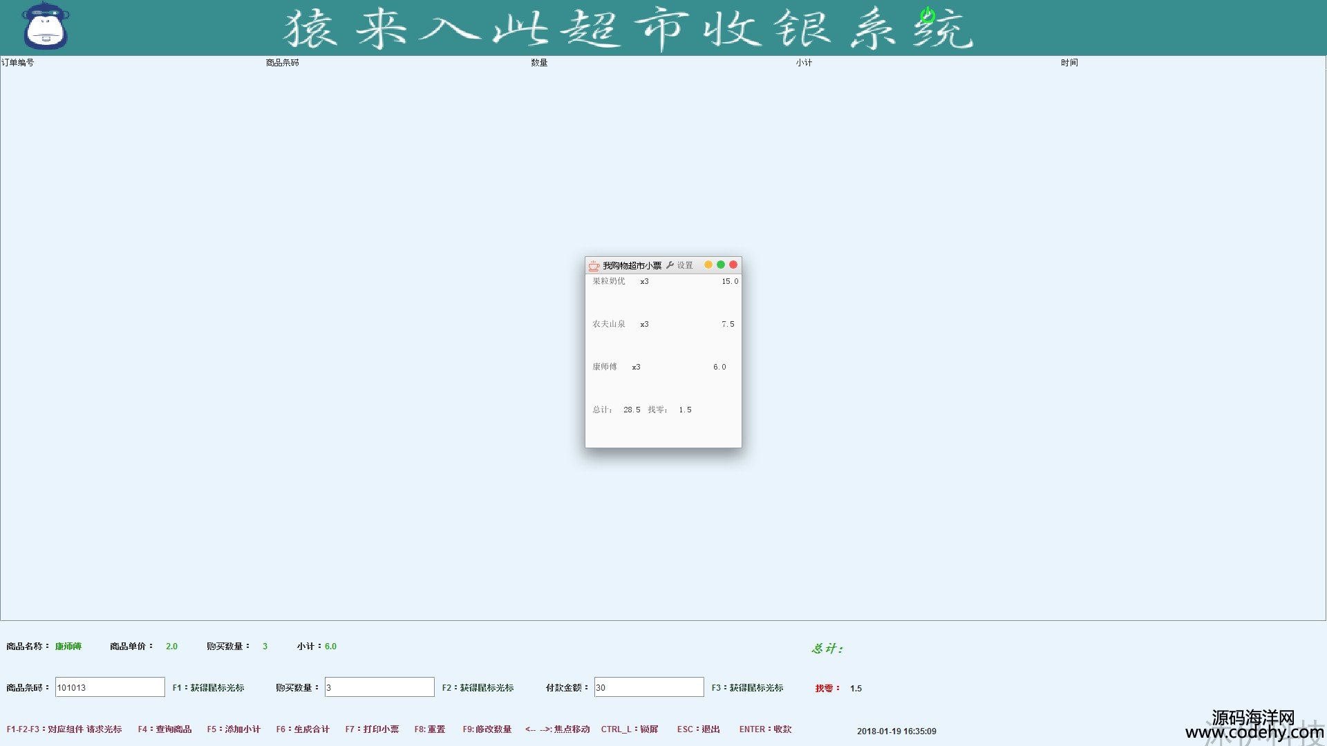Click the 小计 column header
The height and width of the screenshot is (746, 1327).
click(x=804, y=63)
